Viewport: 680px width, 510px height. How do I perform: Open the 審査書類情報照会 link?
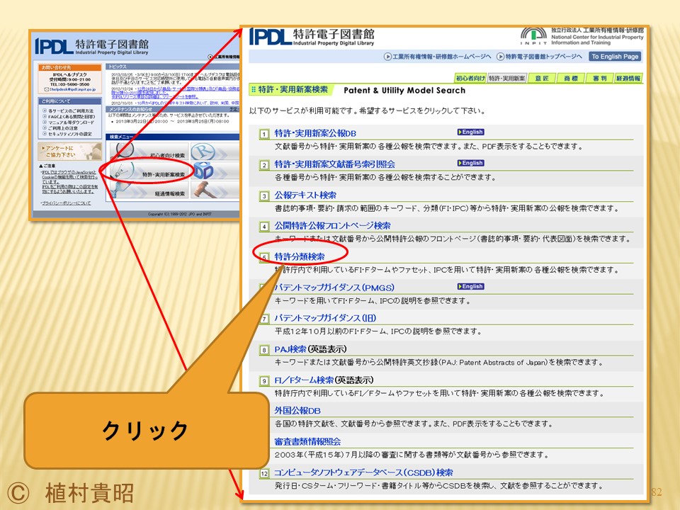[x=307, y=441]
